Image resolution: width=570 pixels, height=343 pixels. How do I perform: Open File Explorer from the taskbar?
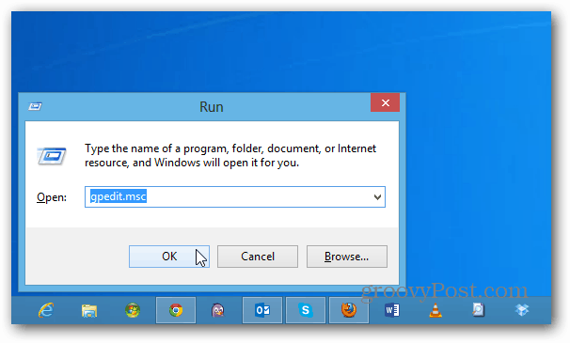tap(89, 310)
